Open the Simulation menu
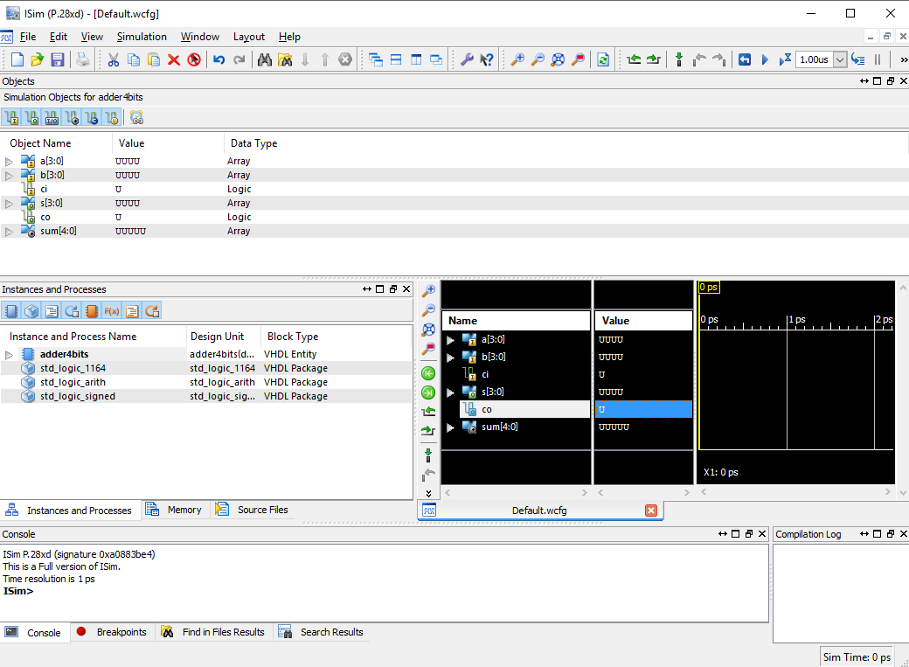909x667 pixels. tap(142, 37)
